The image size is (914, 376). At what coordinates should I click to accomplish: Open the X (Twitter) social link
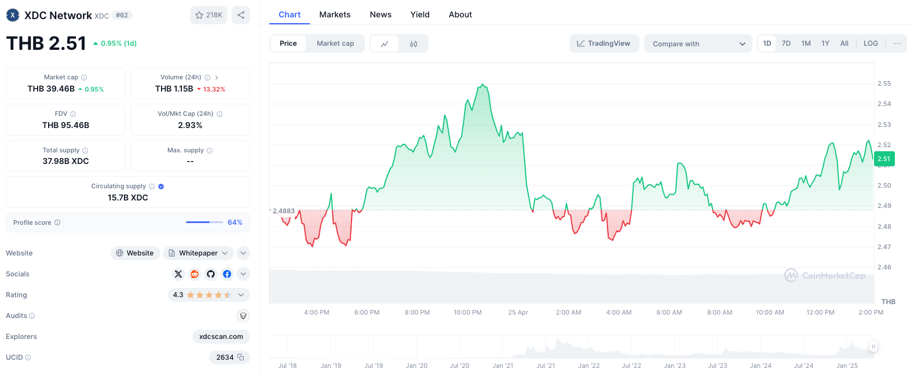(x=178, y=274)
